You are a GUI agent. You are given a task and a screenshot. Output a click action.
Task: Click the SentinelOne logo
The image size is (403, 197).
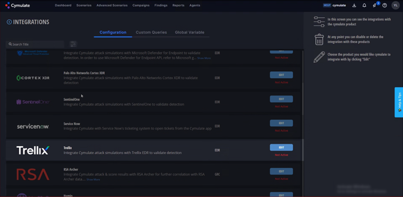tap(33, 102)
